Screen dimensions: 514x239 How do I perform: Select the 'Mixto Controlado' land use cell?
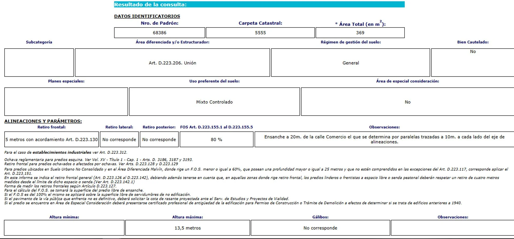pyautogui.click(x=214, y=102)
